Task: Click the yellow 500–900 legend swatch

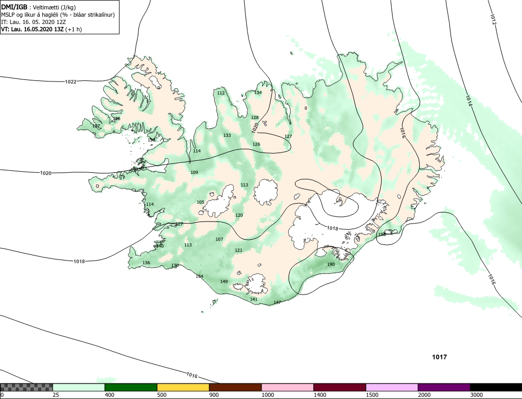Action: (x=183, y=387)
